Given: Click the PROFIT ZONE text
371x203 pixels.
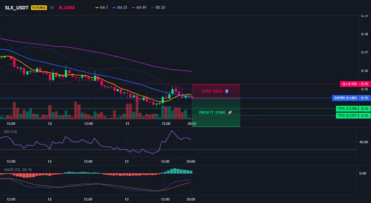Looking at the screenshot, I should click(212, 113).
